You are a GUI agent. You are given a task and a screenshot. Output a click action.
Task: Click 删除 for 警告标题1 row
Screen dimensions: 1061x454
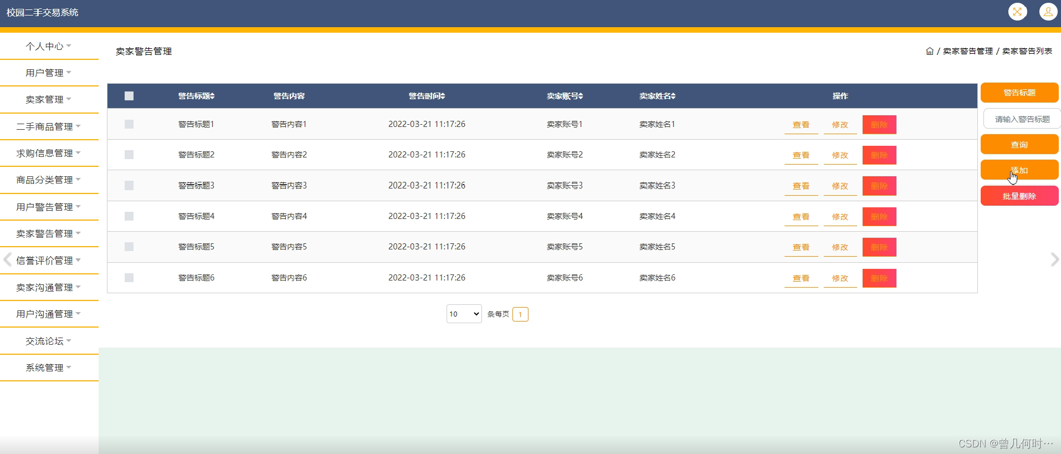pyautogui.click(x=879, y=125)
